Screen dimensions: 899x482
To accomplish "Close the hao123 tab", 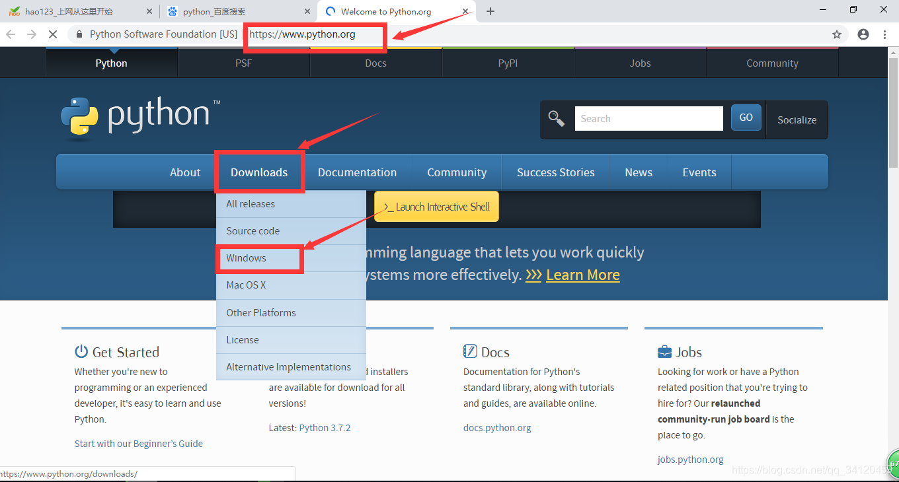I will 149,11.
